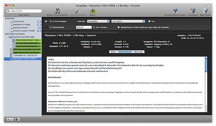The width and height of the screenshot is (216, 126).
Task: Switch to the Merkmale tab
Action: click(x=139, y=52)
